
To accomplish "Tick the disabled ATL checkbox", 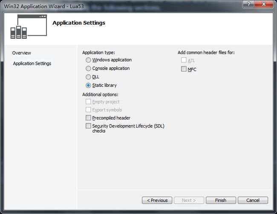I will pyautogui.click(x=184, y=60).
